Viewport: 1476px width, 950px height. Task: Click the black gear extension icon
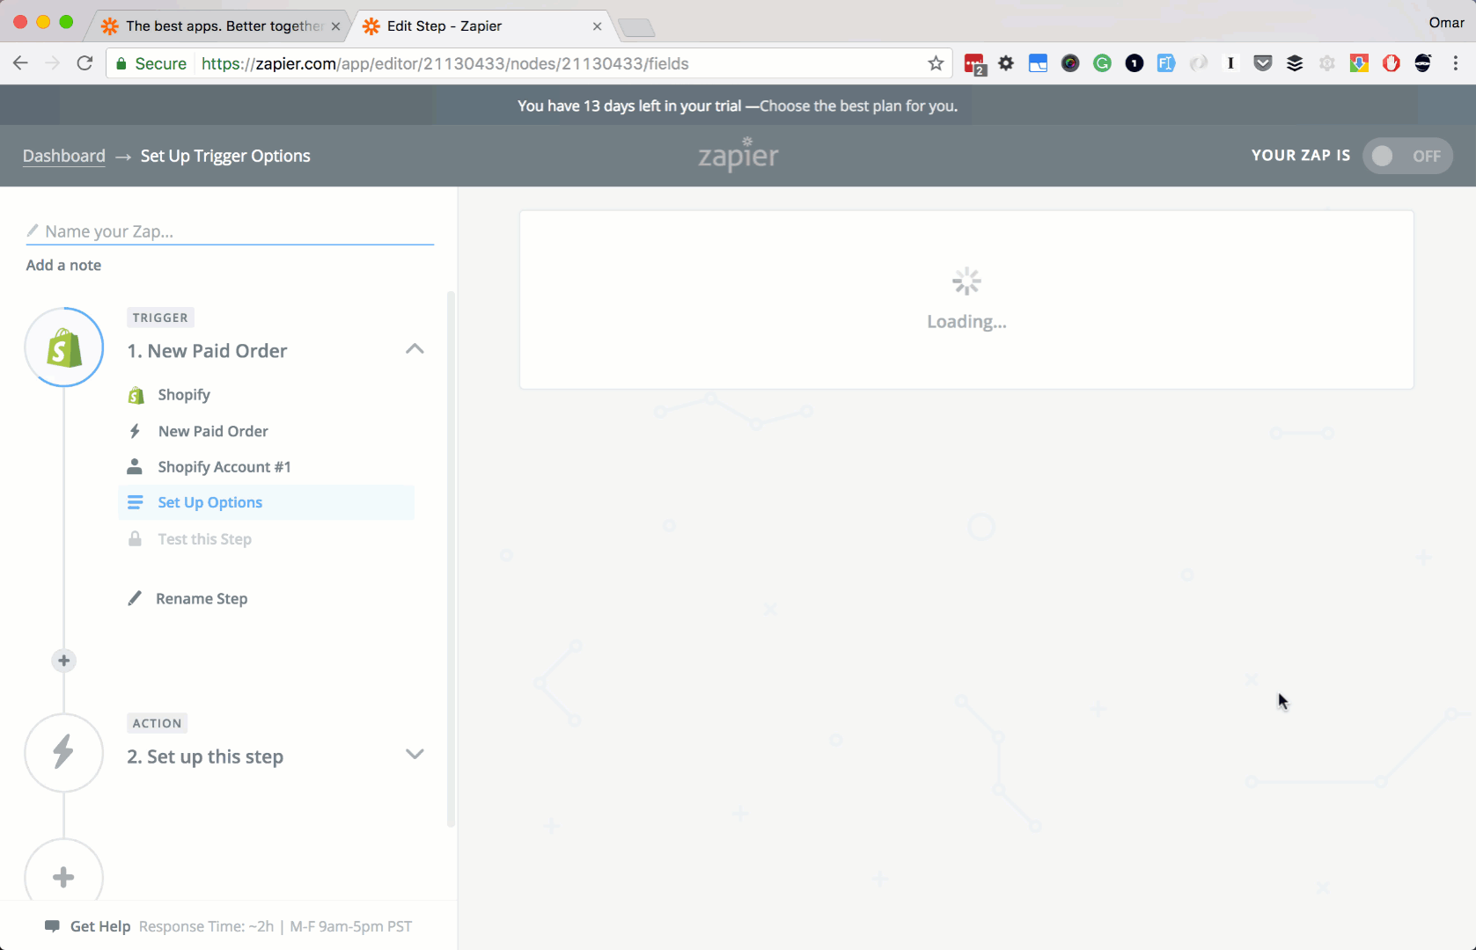coord(1006,63)
